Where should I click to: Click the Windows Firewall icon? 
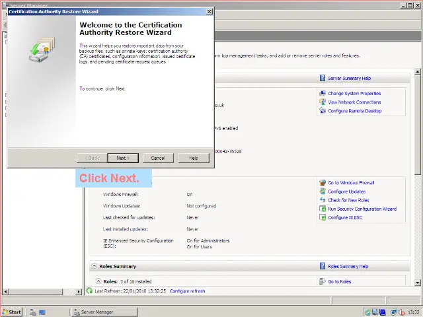323,182
